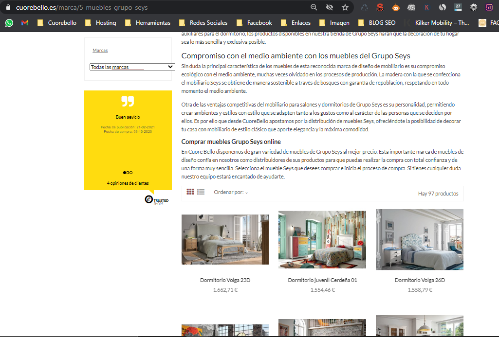Open Dormitorio Volga 23D product image
Viewport: 499px width, 337px height.
(225, 239)
